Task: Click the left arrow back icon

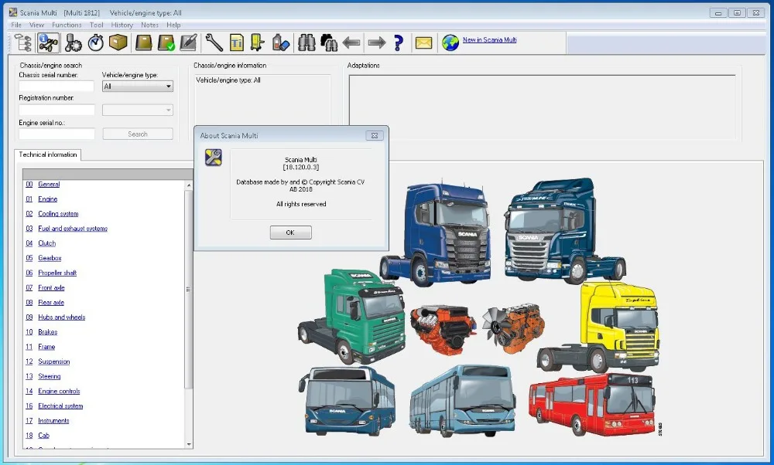Action: (x=352, y=42)
